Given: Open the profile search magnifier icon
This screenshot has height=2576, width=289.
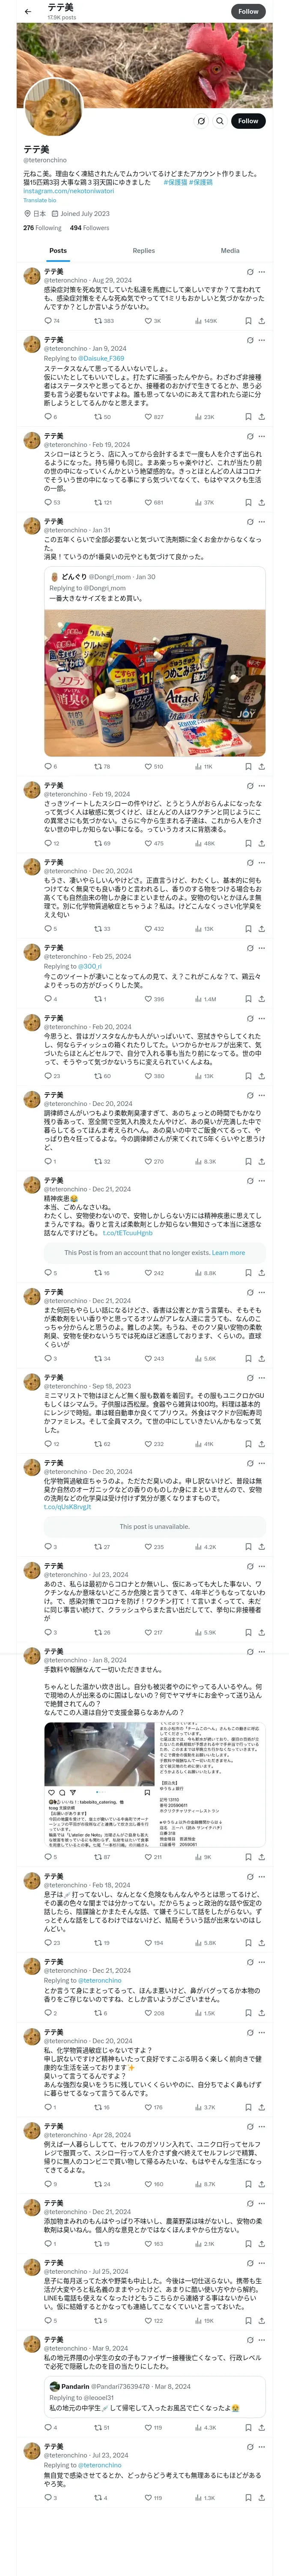Looking at the screenshot, I should click(219, 121).
